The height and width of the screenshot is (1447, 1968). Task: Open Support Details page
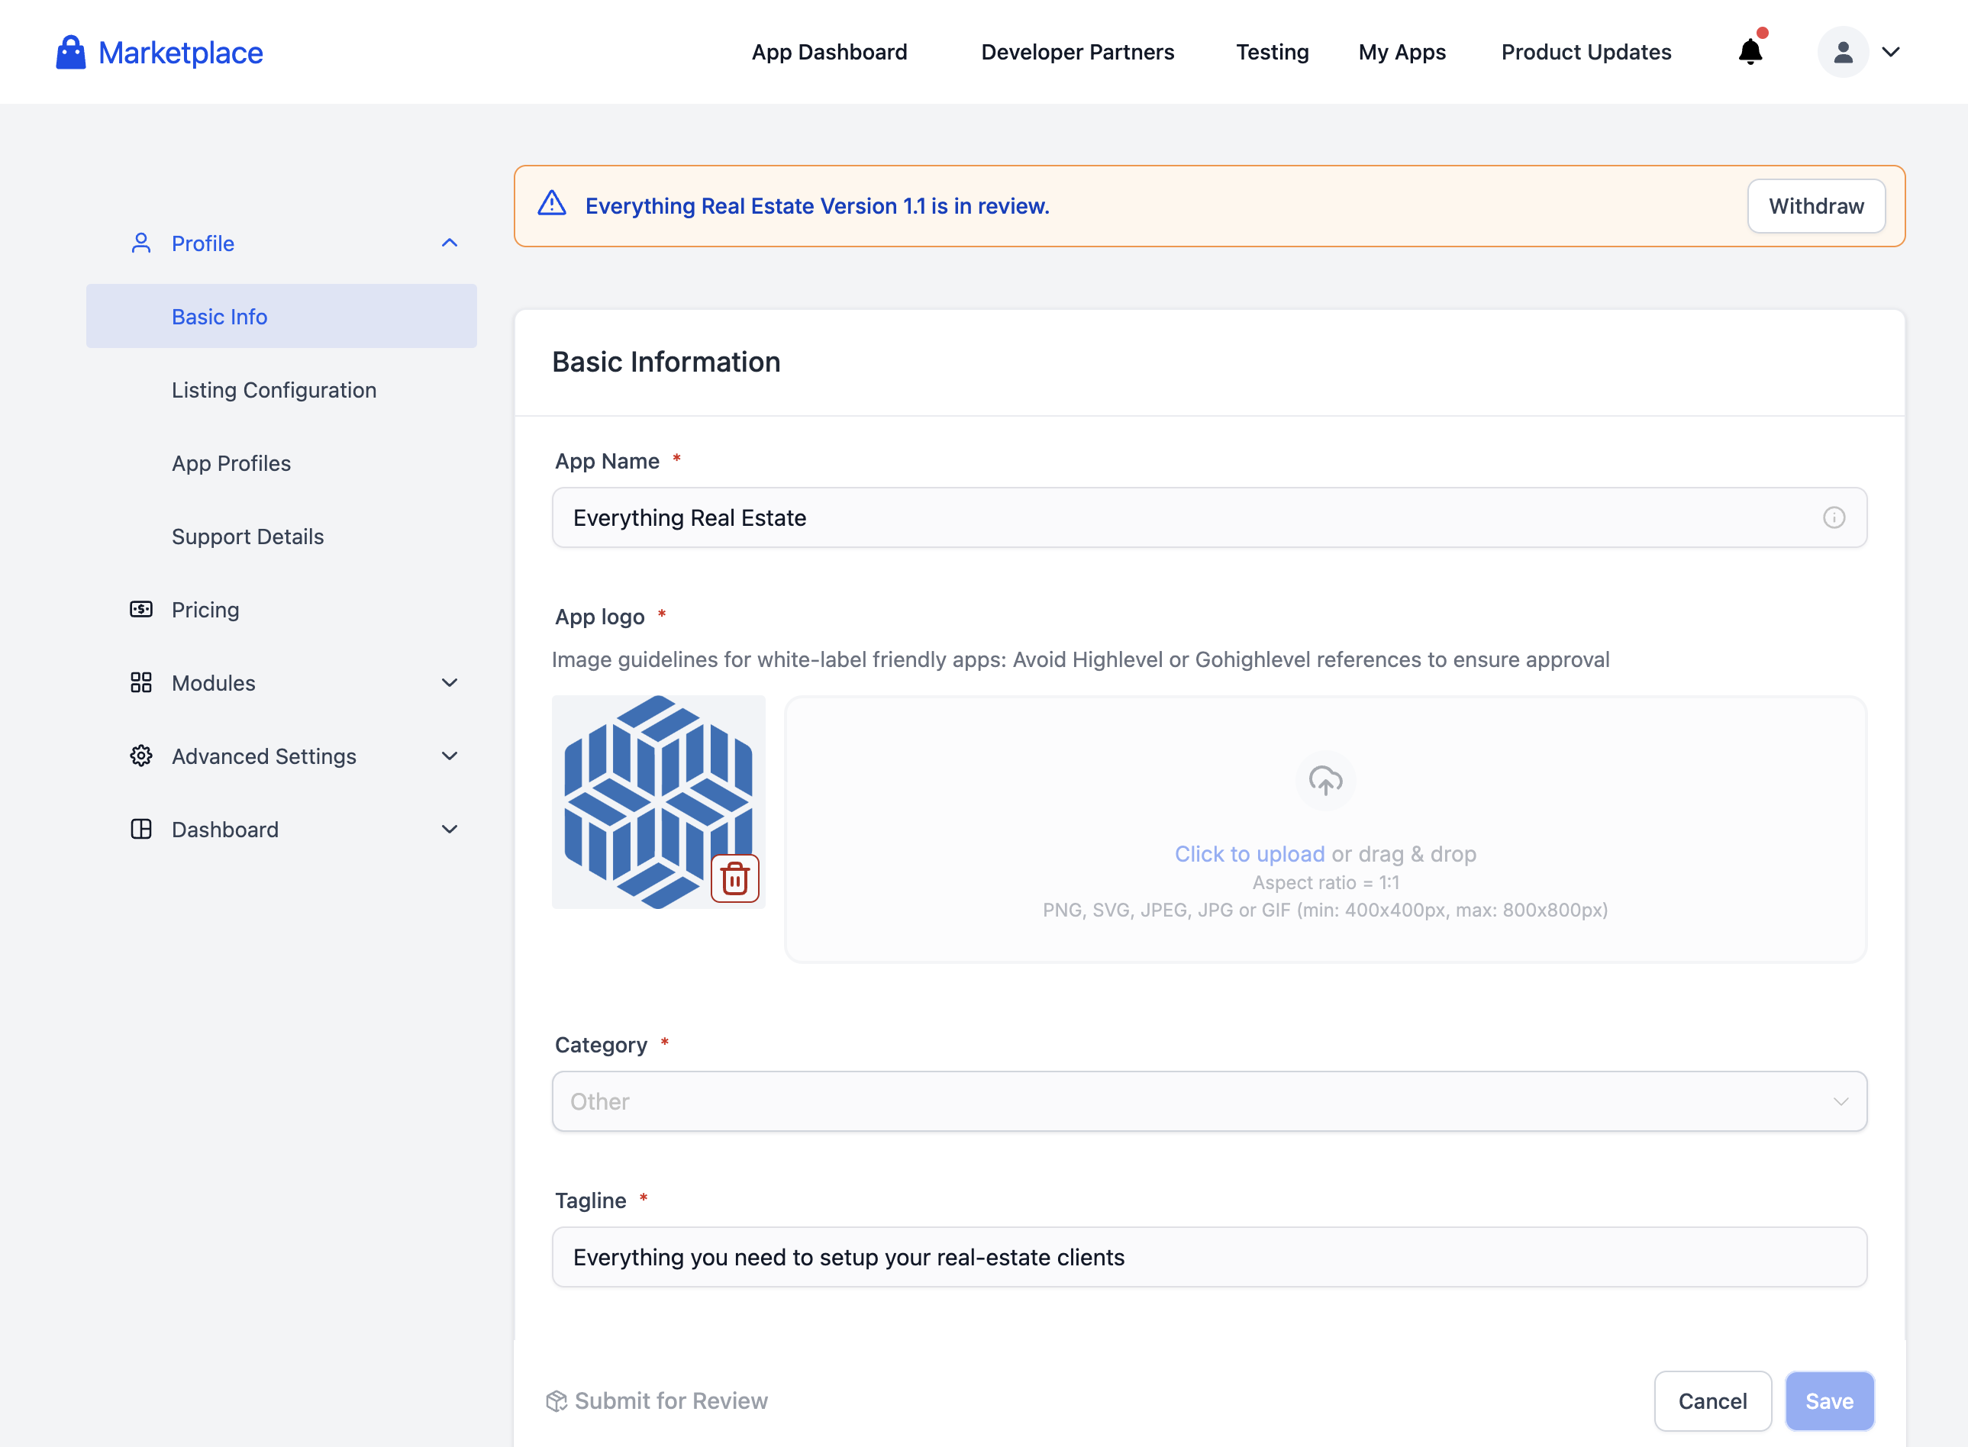tap(248, 537)
